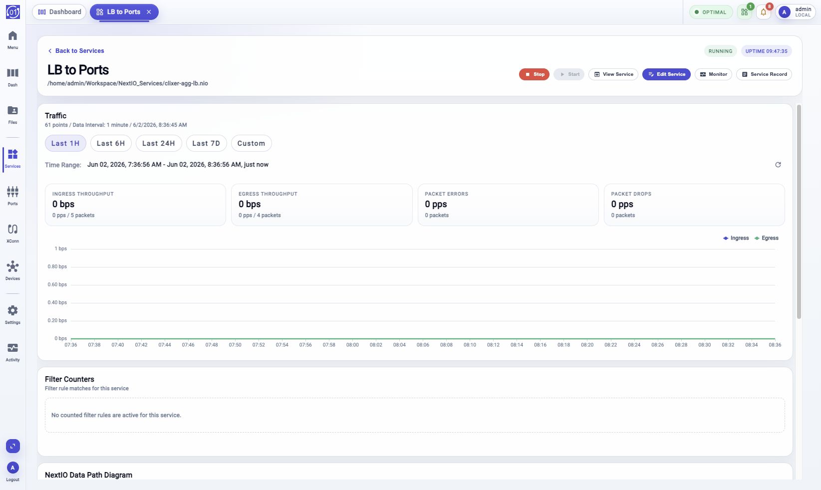Viewport: 821px width, 490px height.
Task: Open notifications bell icon
Action: coord(764,12)
